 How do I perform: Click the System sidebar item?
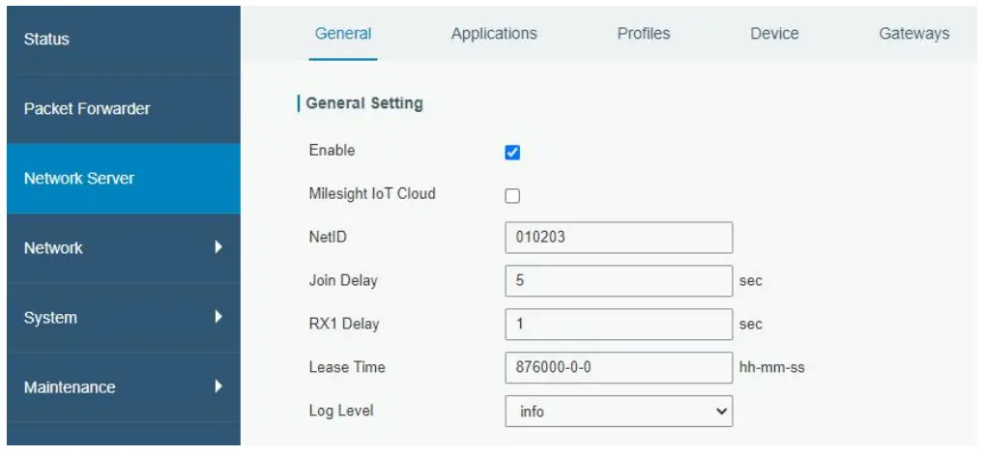point(50,318)
